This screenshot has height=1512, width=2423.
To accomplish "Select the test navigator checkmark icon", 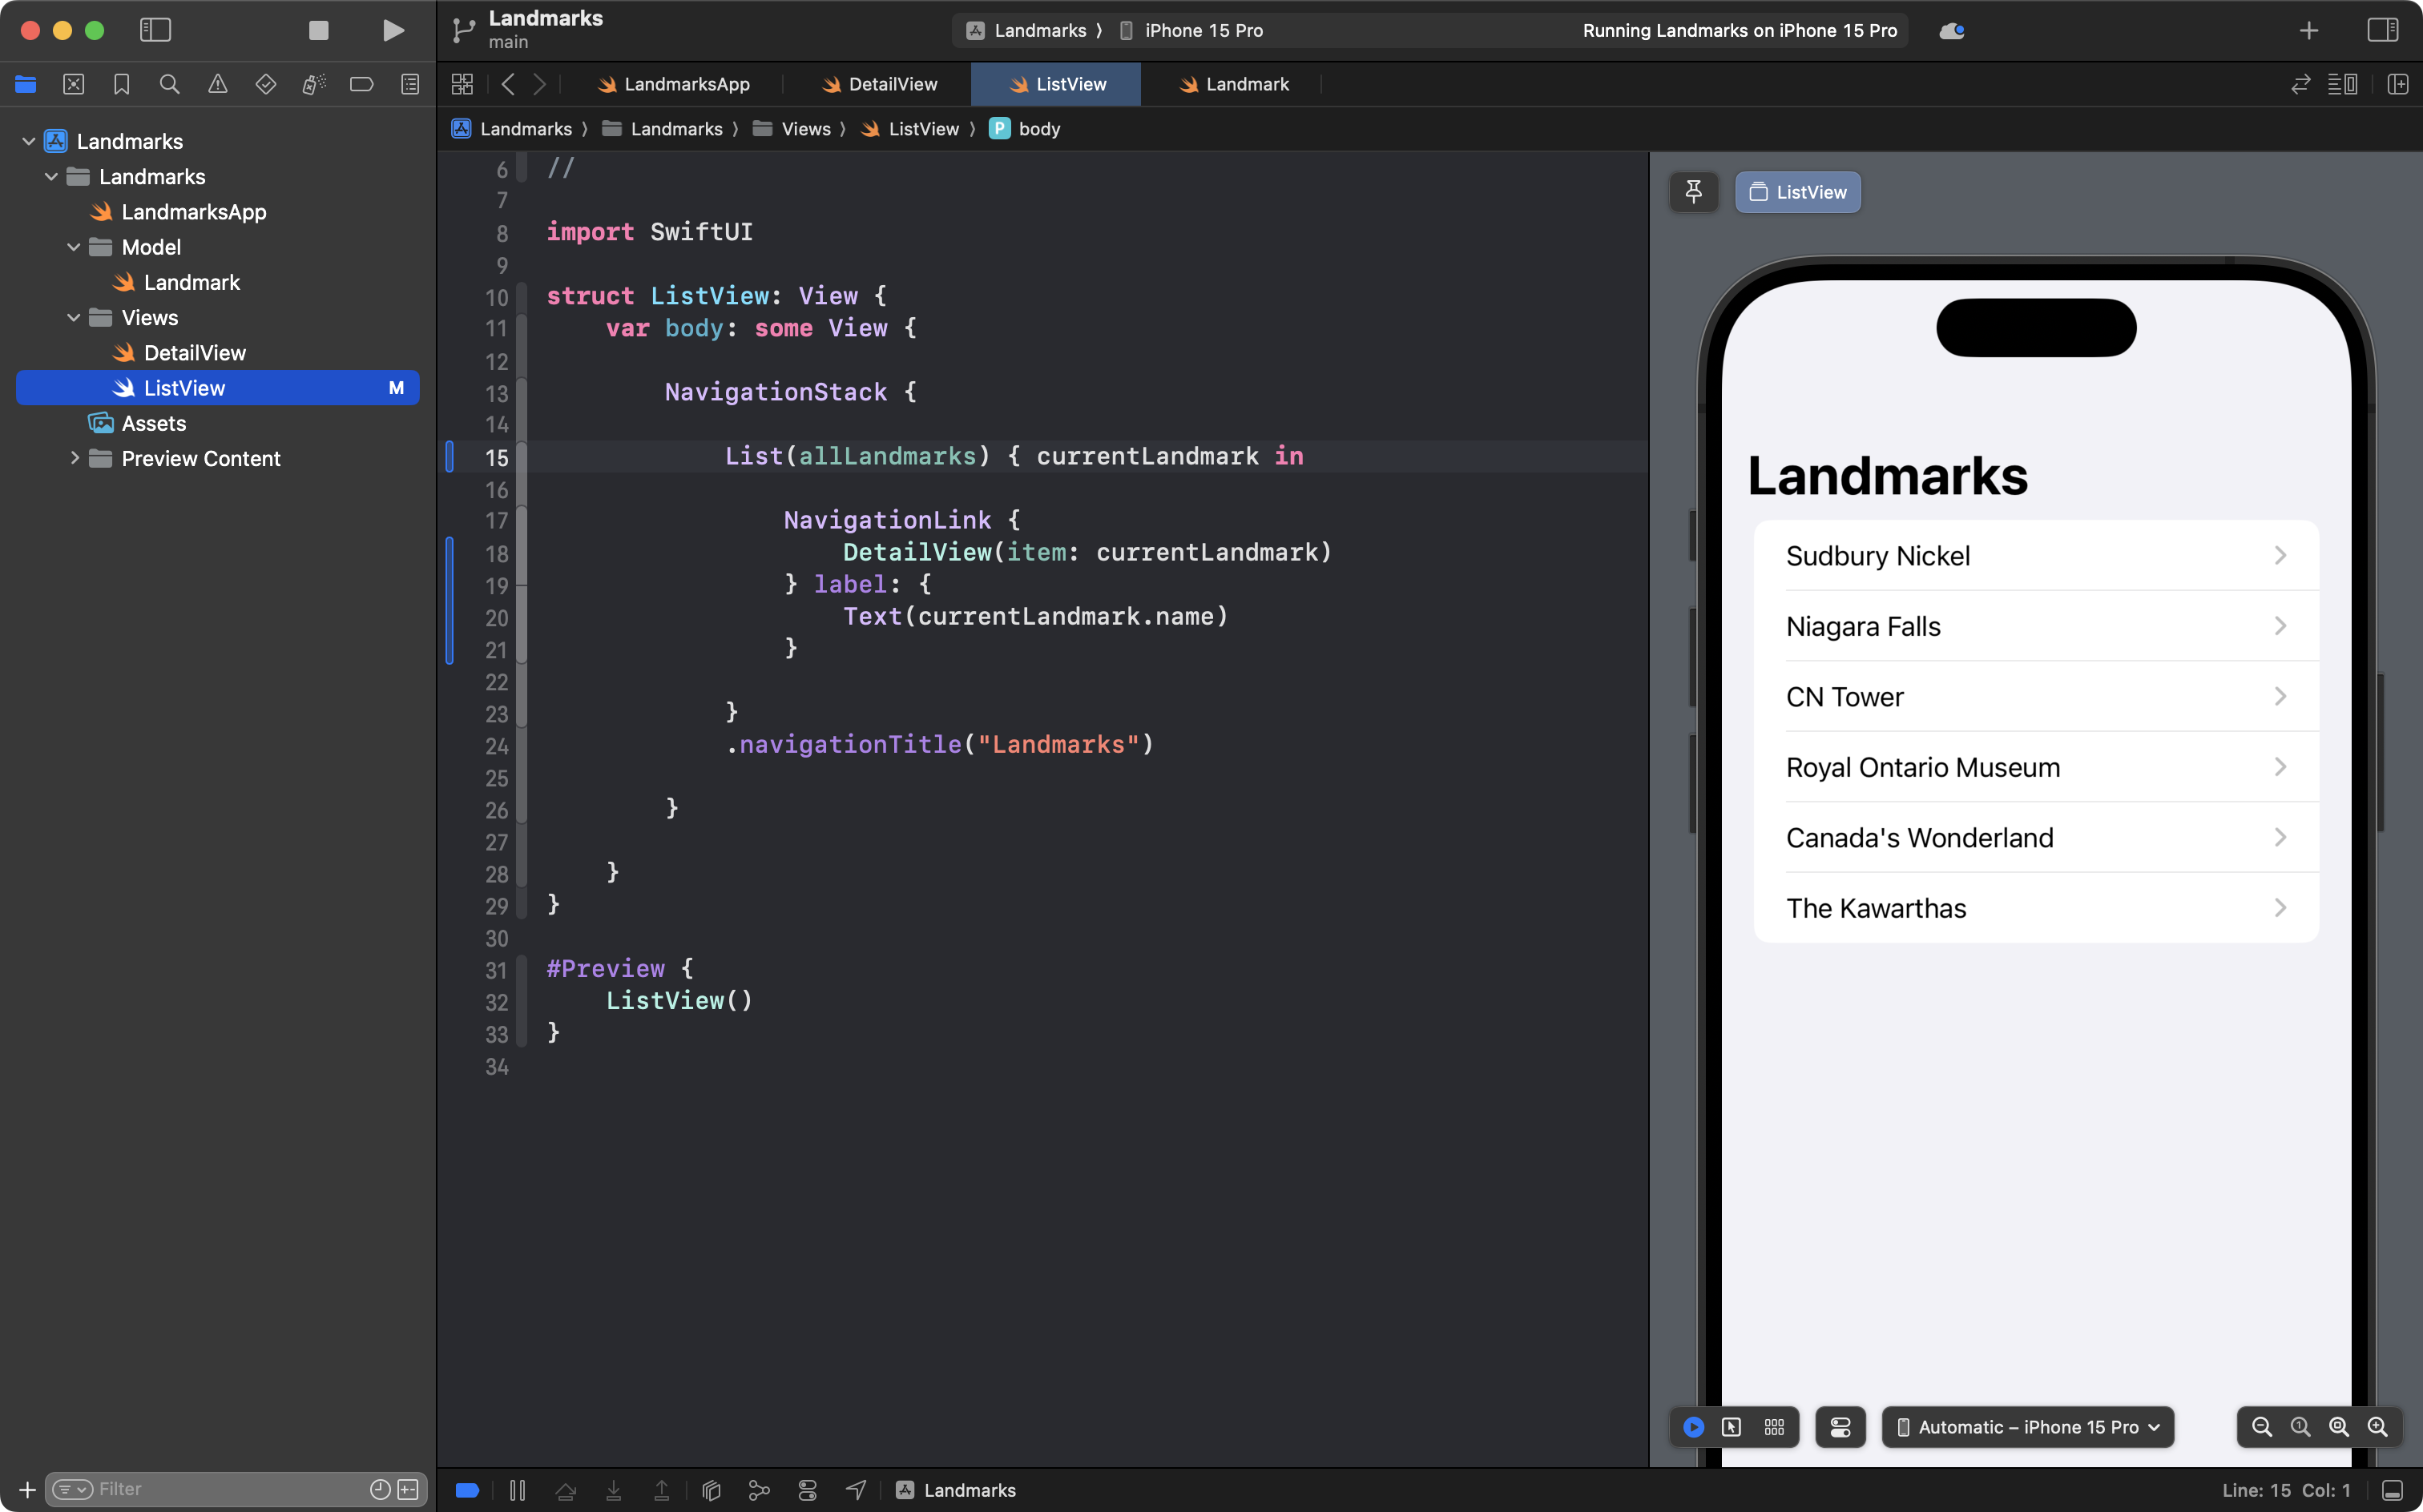I will tap(265, 84).
